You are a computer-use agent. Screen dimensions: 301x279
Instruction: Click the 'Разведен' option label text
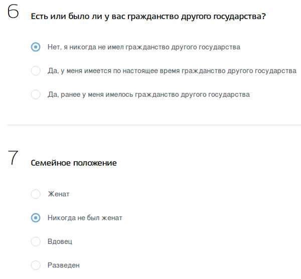pyautogui.click(x=64, y=265)
